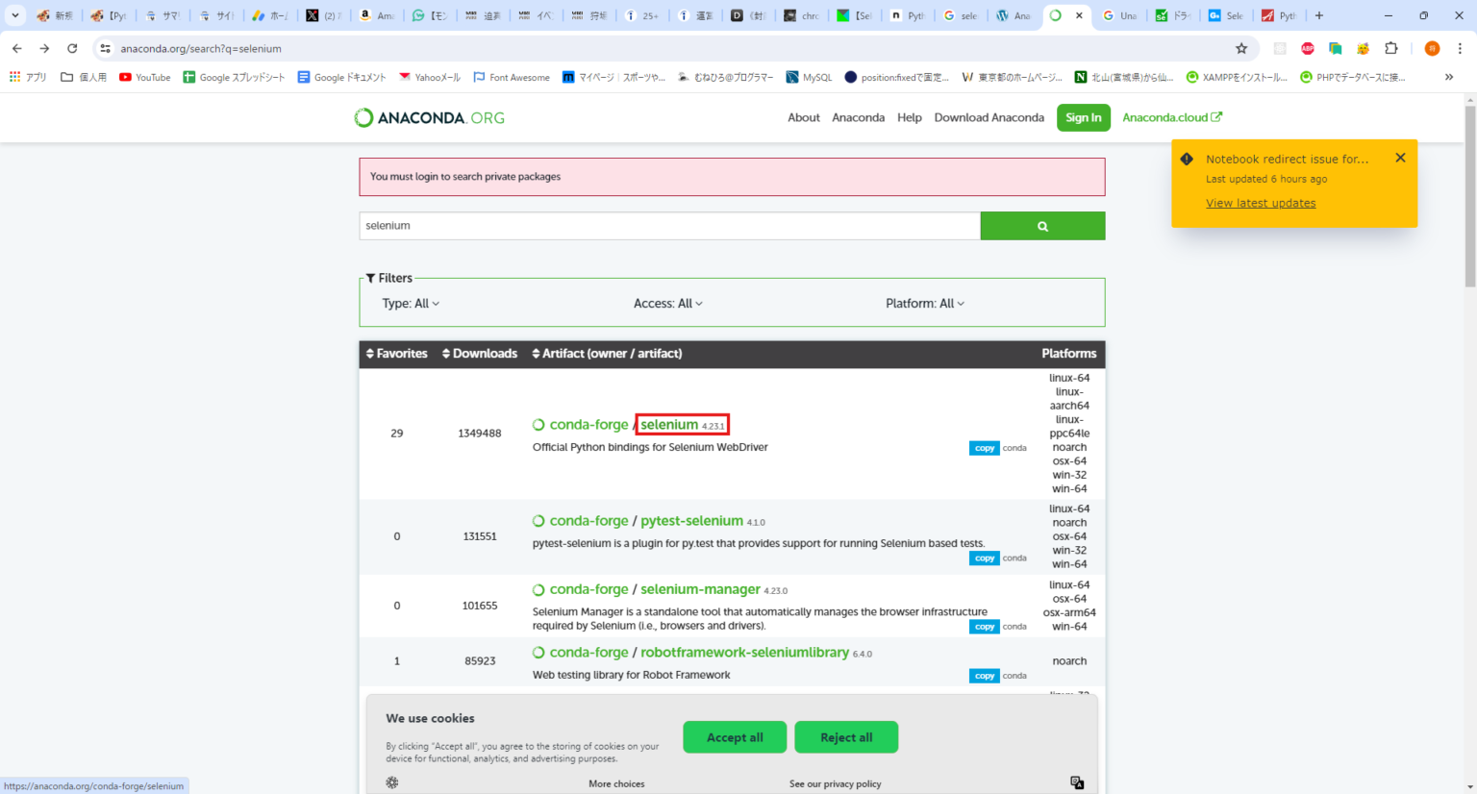This screenshot has height=794, width=1477.
Task: Follow the View latest updates link
Action: 1261,203
